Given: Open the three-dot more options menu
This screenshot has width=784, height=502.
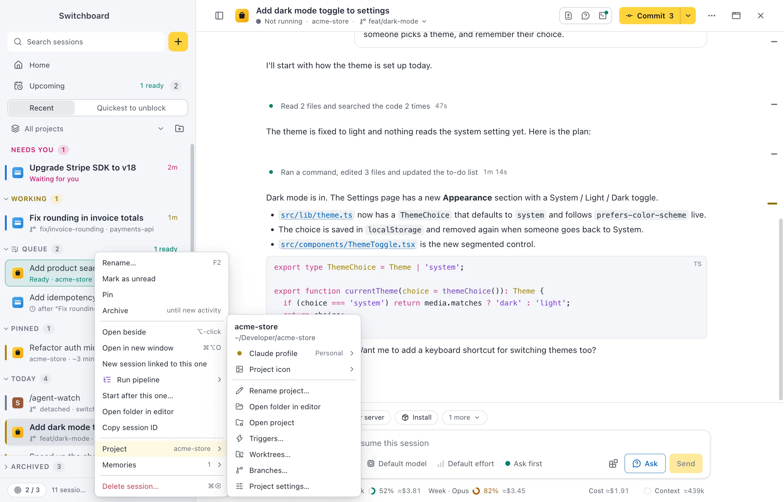Looking at the screenshot, I should click(x=712, y=16).
